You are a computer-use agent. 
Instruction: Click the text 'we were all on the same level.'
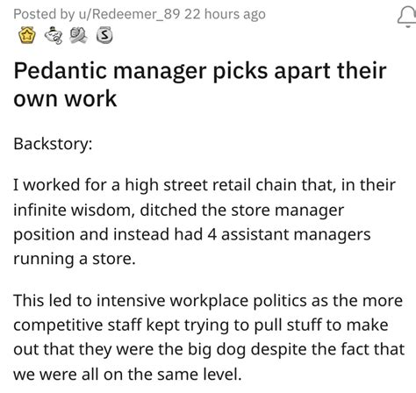point(127,375)
